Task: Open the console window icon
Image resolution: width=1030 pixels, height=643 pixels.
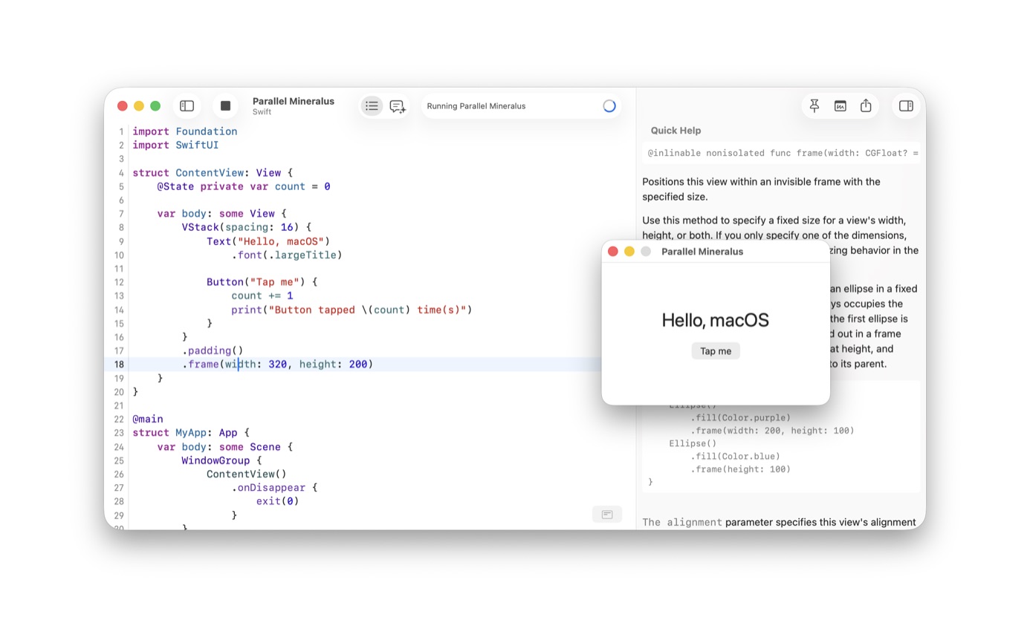Action: click(840, 106)
